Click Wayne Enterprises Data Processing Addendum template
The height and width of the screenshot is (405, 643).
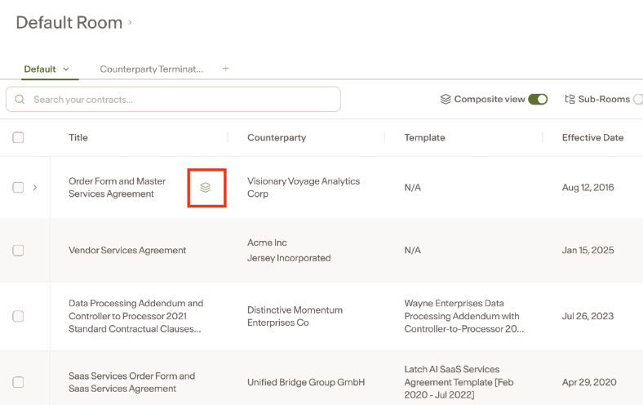point(463,316)
